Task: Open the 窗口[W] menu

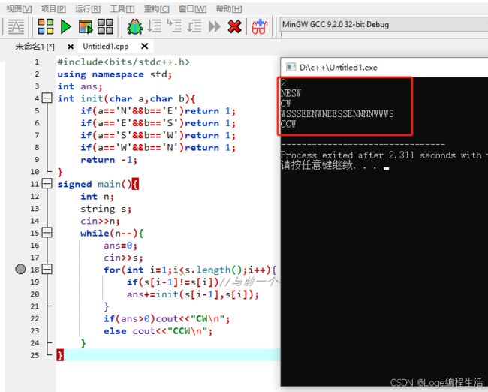Action: click(x=192, y=9)
